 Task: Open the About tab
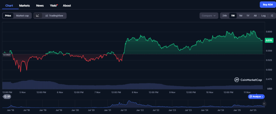click(67, 5)
